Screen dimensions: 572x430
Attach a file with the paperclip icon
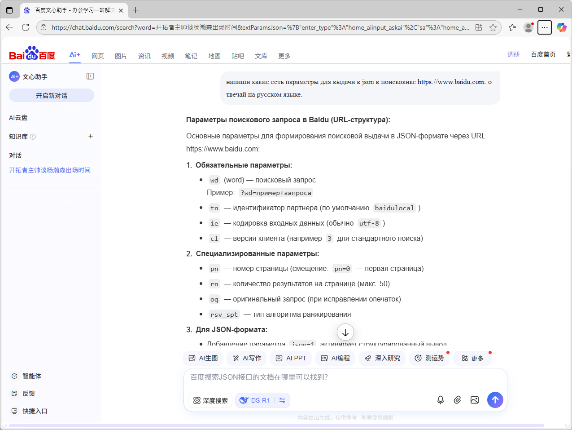click(457, 399)
